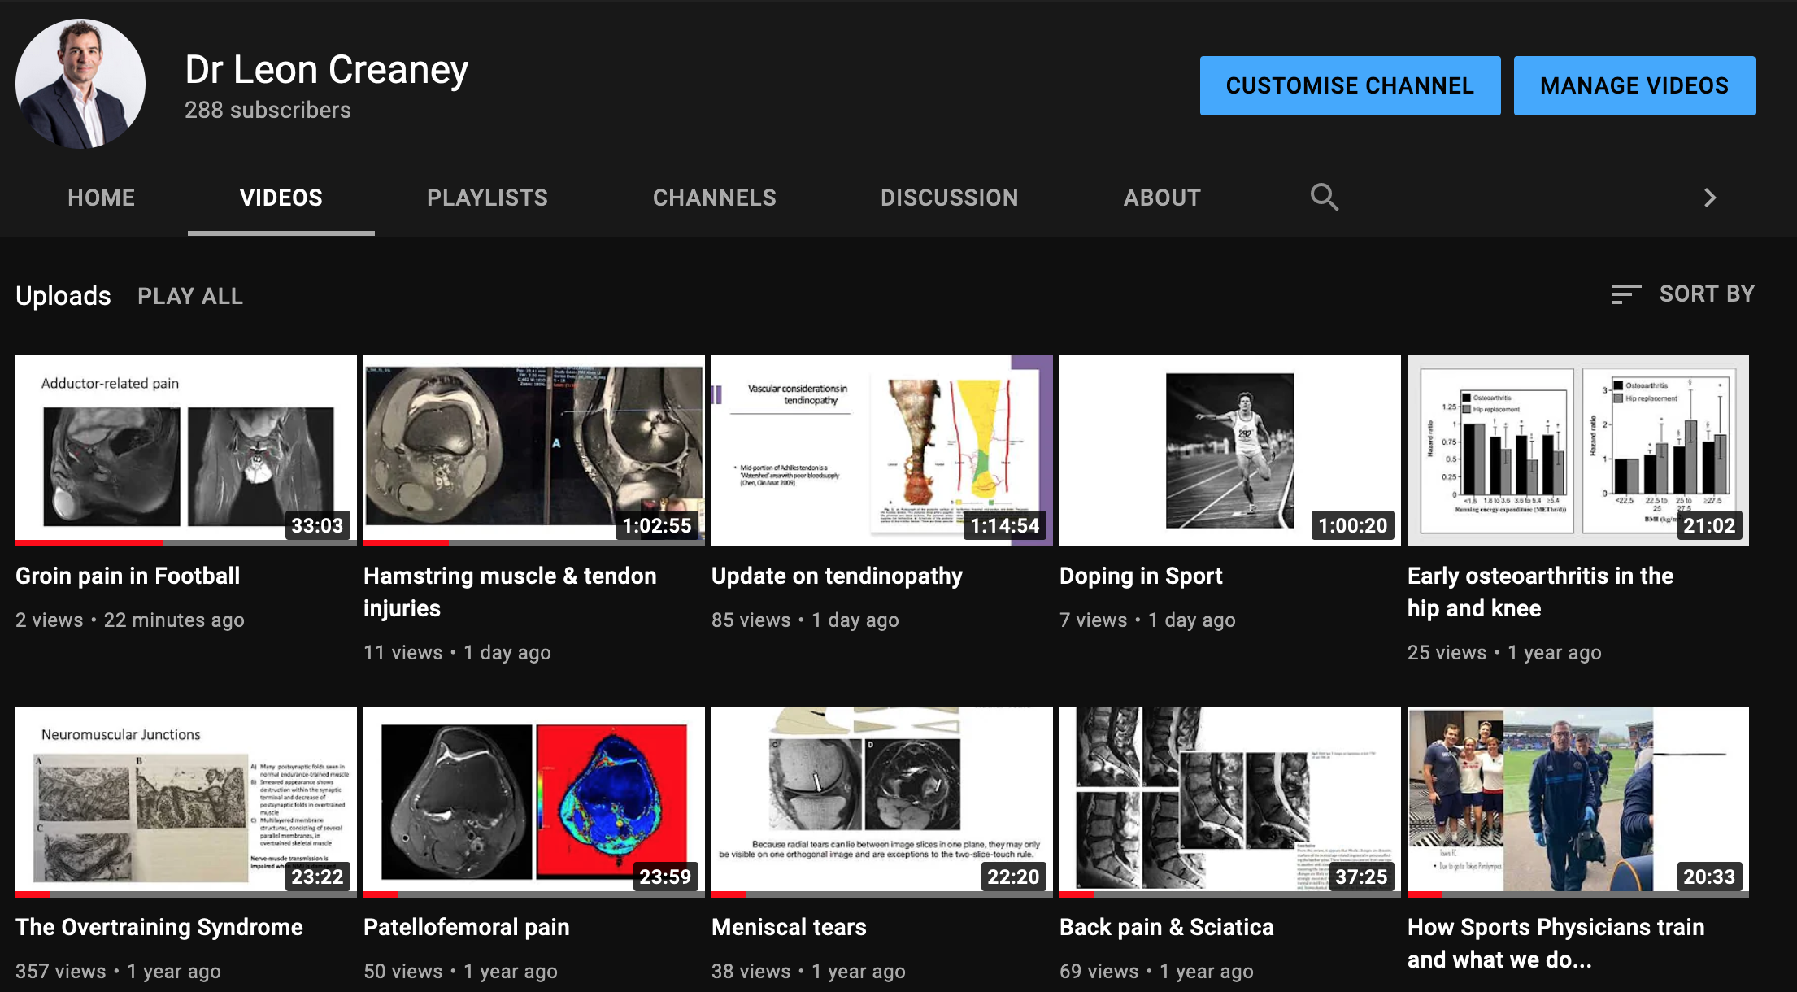Open the About tab
Image resolution: width=1797 pixels, height=992 pixels.
[1161, 198]
